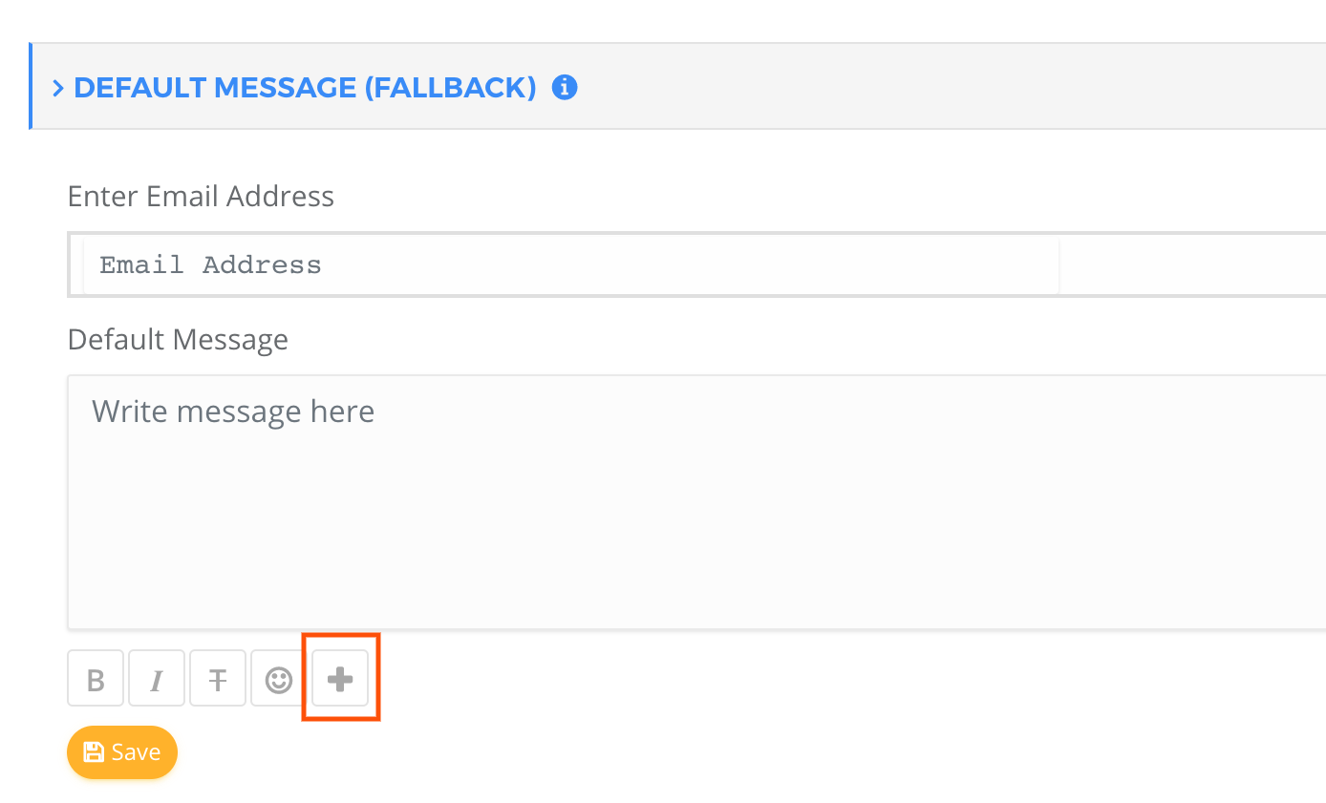This screenshot has height=803, width=1326.
Task: Collapse the Default Message section chevron
Action: pos(58,88)
